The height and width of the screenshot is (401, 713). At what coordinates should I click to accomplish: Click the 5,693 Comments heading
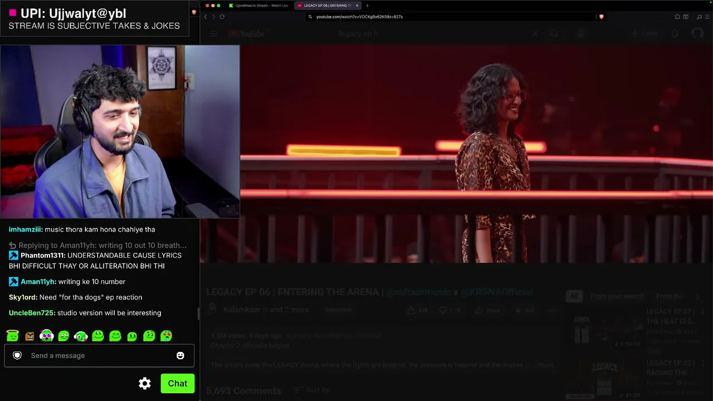244,391
